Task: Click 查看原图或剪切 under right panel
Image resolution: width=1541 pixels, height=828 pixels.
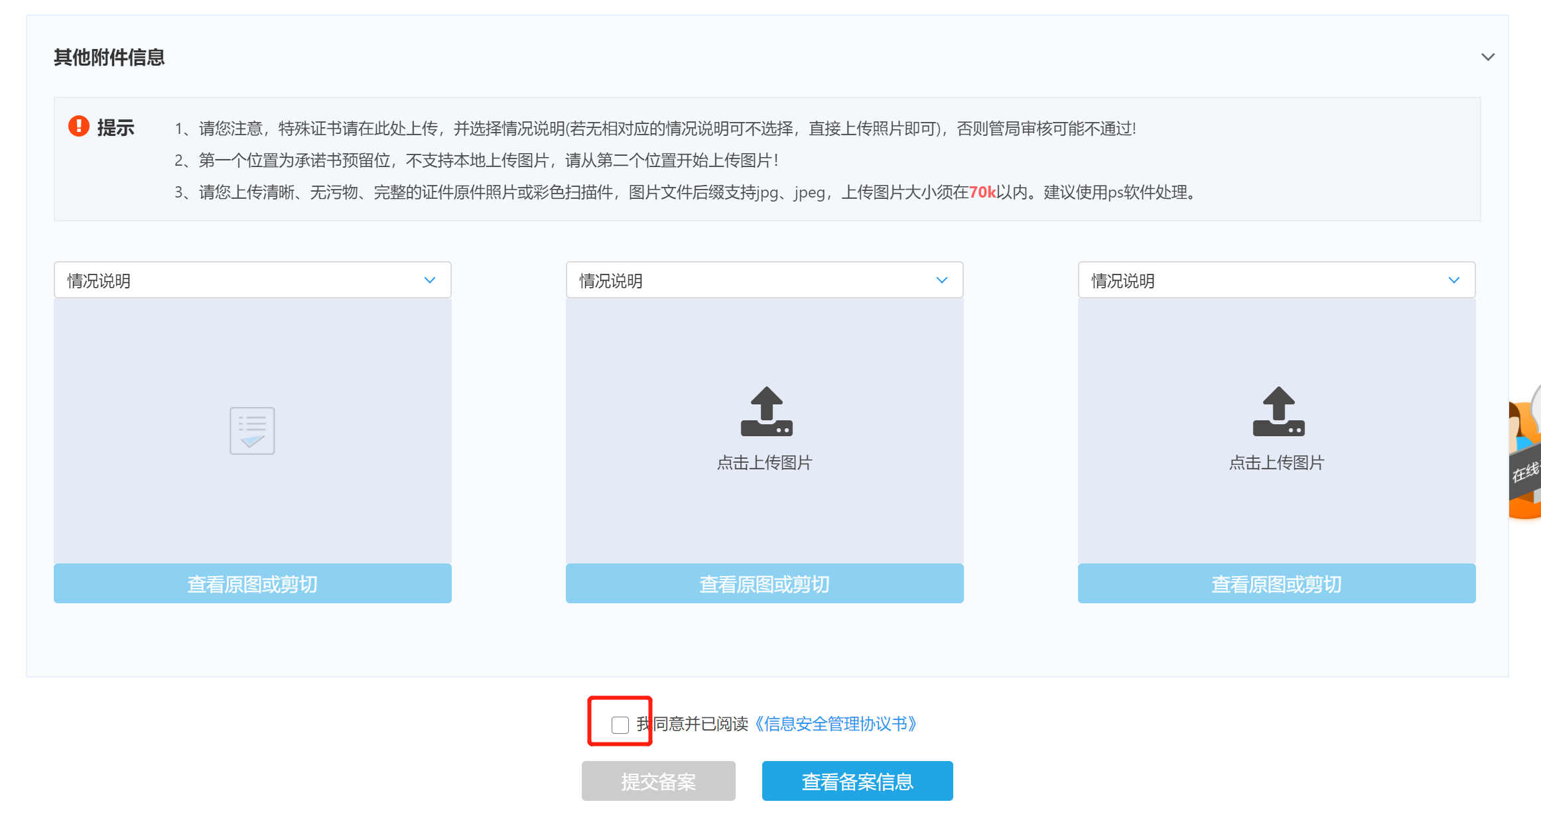Action: 1276,583
